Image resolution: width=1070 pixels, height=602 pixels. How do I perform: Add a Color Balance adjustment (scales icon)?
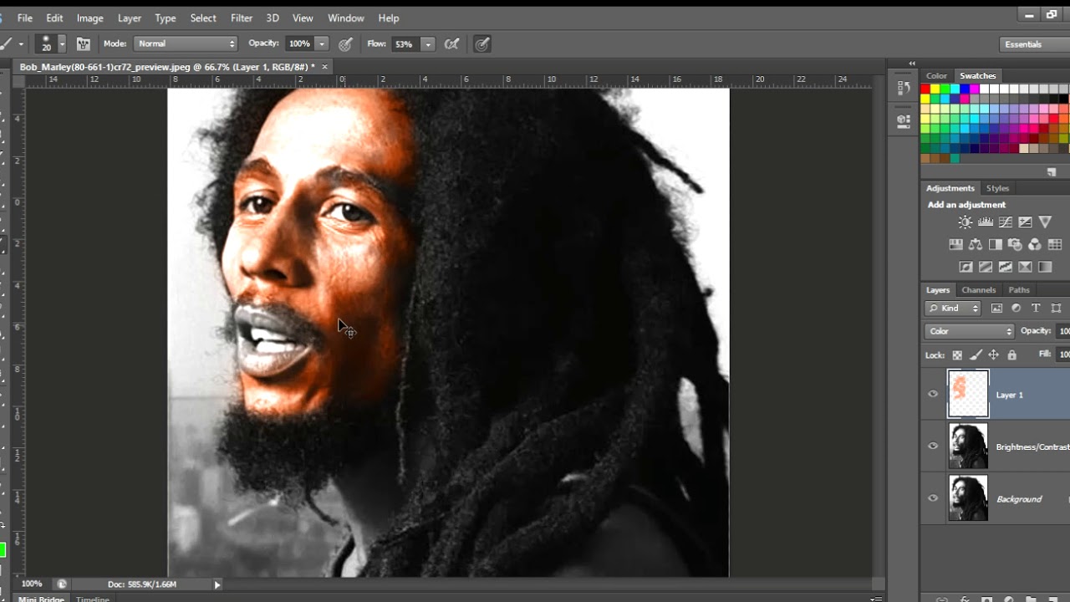point(976,245)
